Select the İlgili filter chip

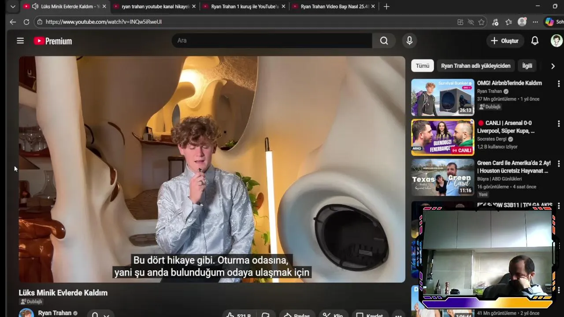pos(527,66)
